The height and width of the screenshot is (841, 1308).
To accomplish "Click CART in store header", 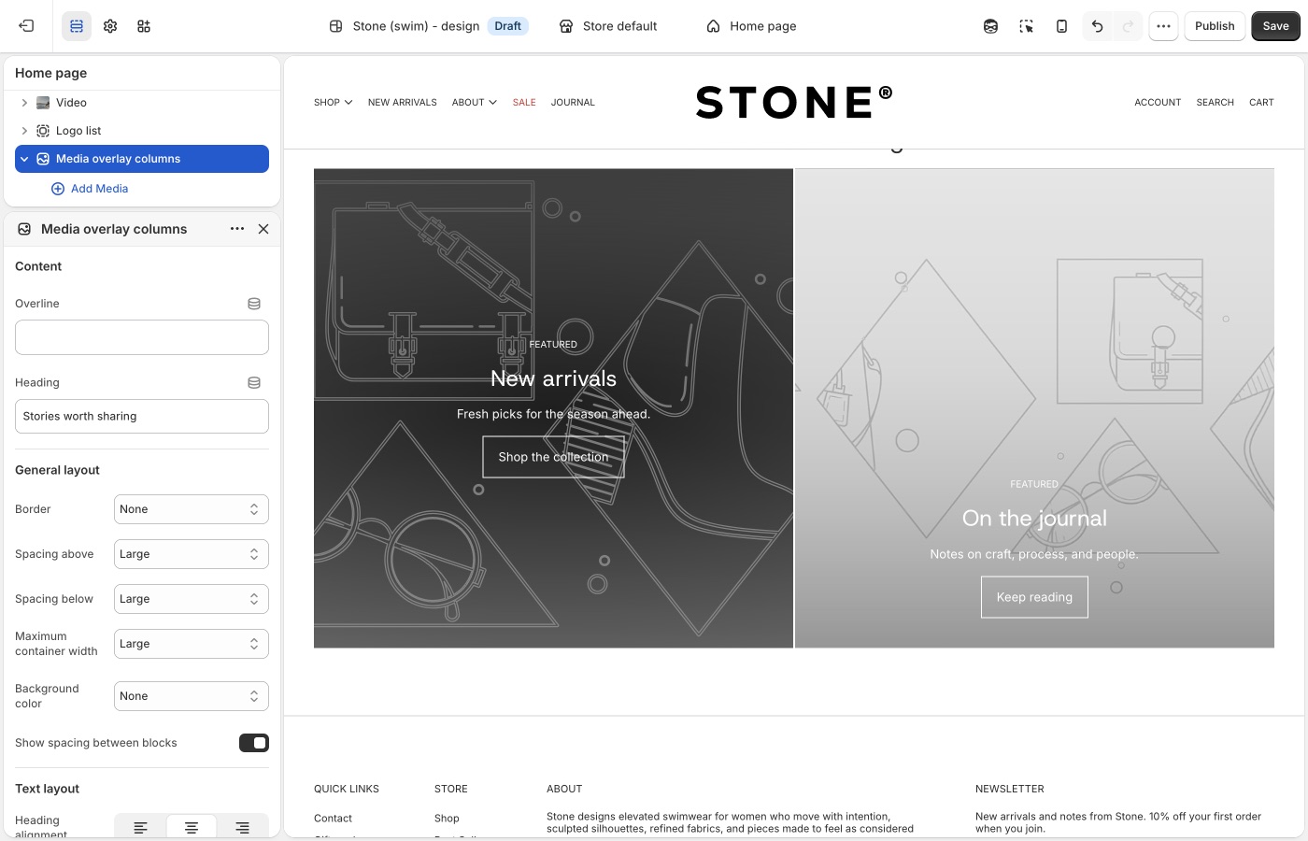I will click(1261, 103).
